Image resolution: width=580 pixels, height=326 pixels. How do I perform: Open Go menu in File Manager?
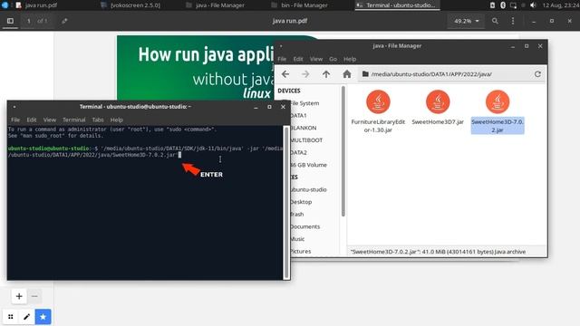[333, 59]
